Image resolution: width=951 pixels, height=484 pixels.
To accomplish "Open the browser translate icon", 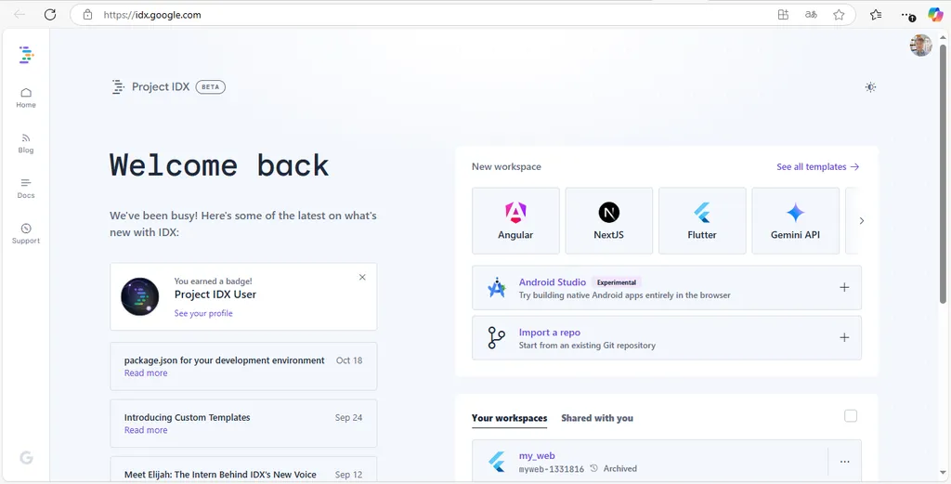I will pos(811,15).
